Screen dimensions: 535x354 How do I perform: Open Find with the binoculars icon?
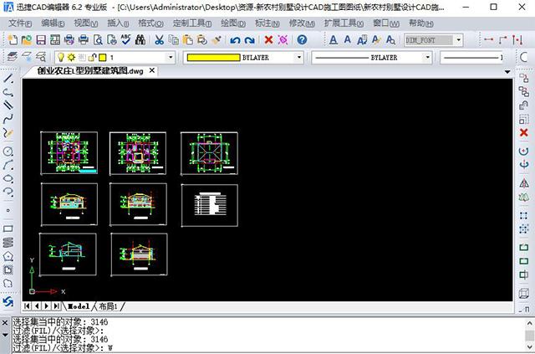pyautogui.click(x=140, y=40)
